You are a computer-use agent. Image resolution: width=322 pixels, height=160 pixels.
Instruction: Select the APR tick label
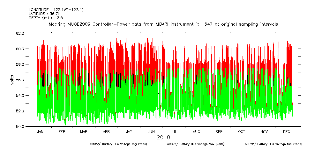coord(106,131)
